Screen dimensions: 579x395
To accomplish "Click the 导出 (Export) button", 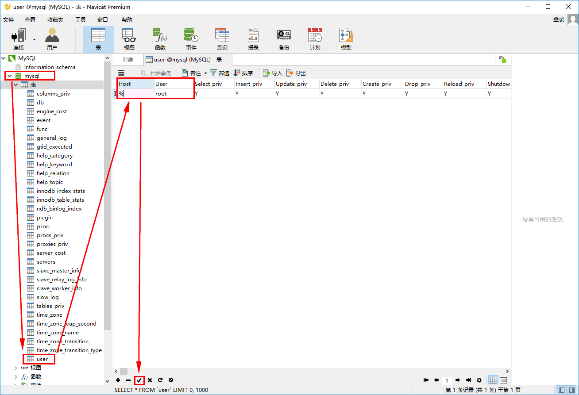I will [296, 73].
